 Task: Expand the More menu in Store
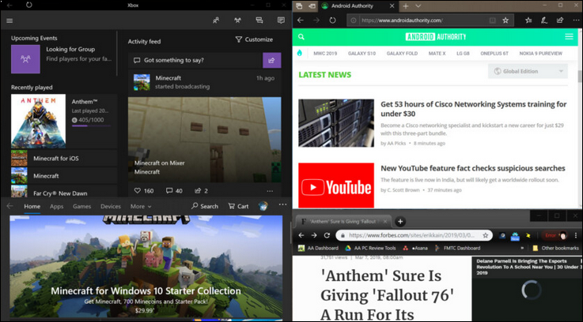coord(140,206)
